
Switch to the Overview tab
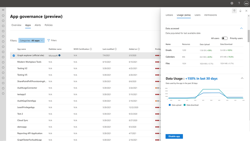click(x=16, y=25)
